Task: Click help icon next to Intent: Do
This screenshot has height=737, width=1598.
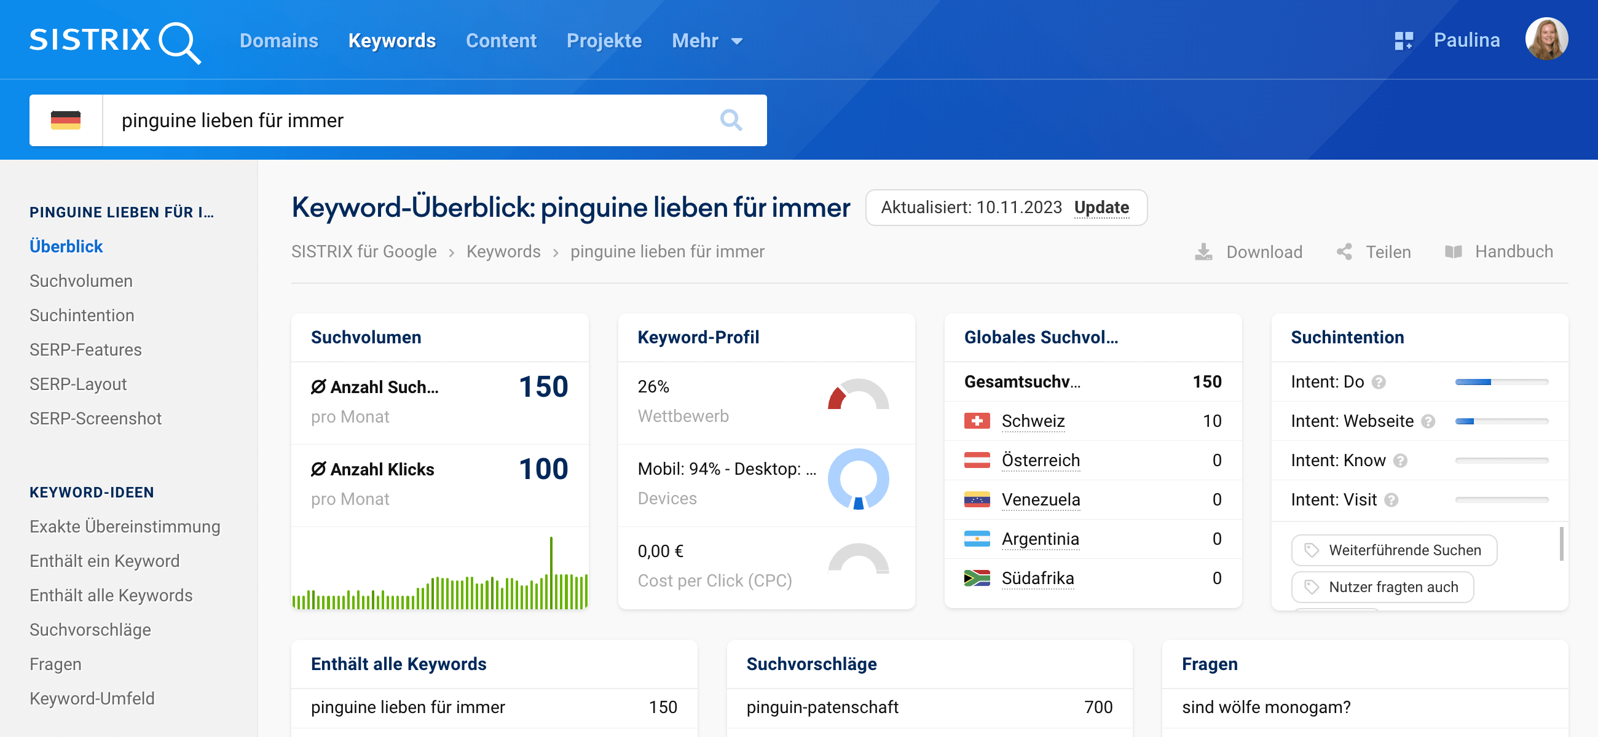Action: click(1379, 382)
